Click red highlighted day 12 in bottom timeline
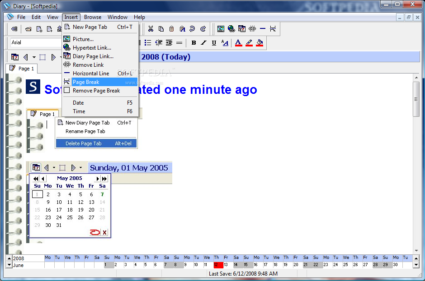This screenshot has width=425, height=281. 218,265
